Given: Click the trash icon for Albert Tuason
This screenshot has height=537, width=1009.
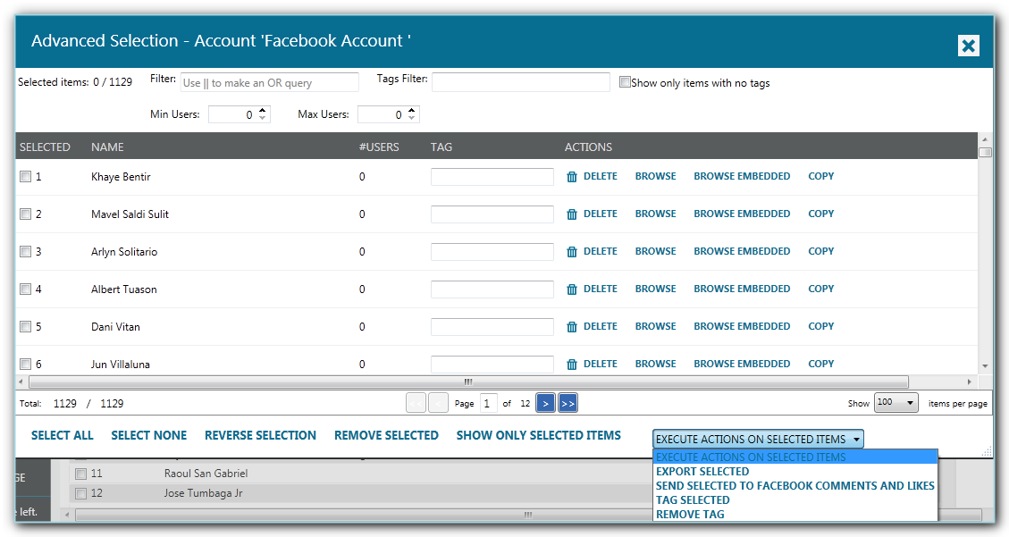Looking at the screenshot, I should pos(571,289).
